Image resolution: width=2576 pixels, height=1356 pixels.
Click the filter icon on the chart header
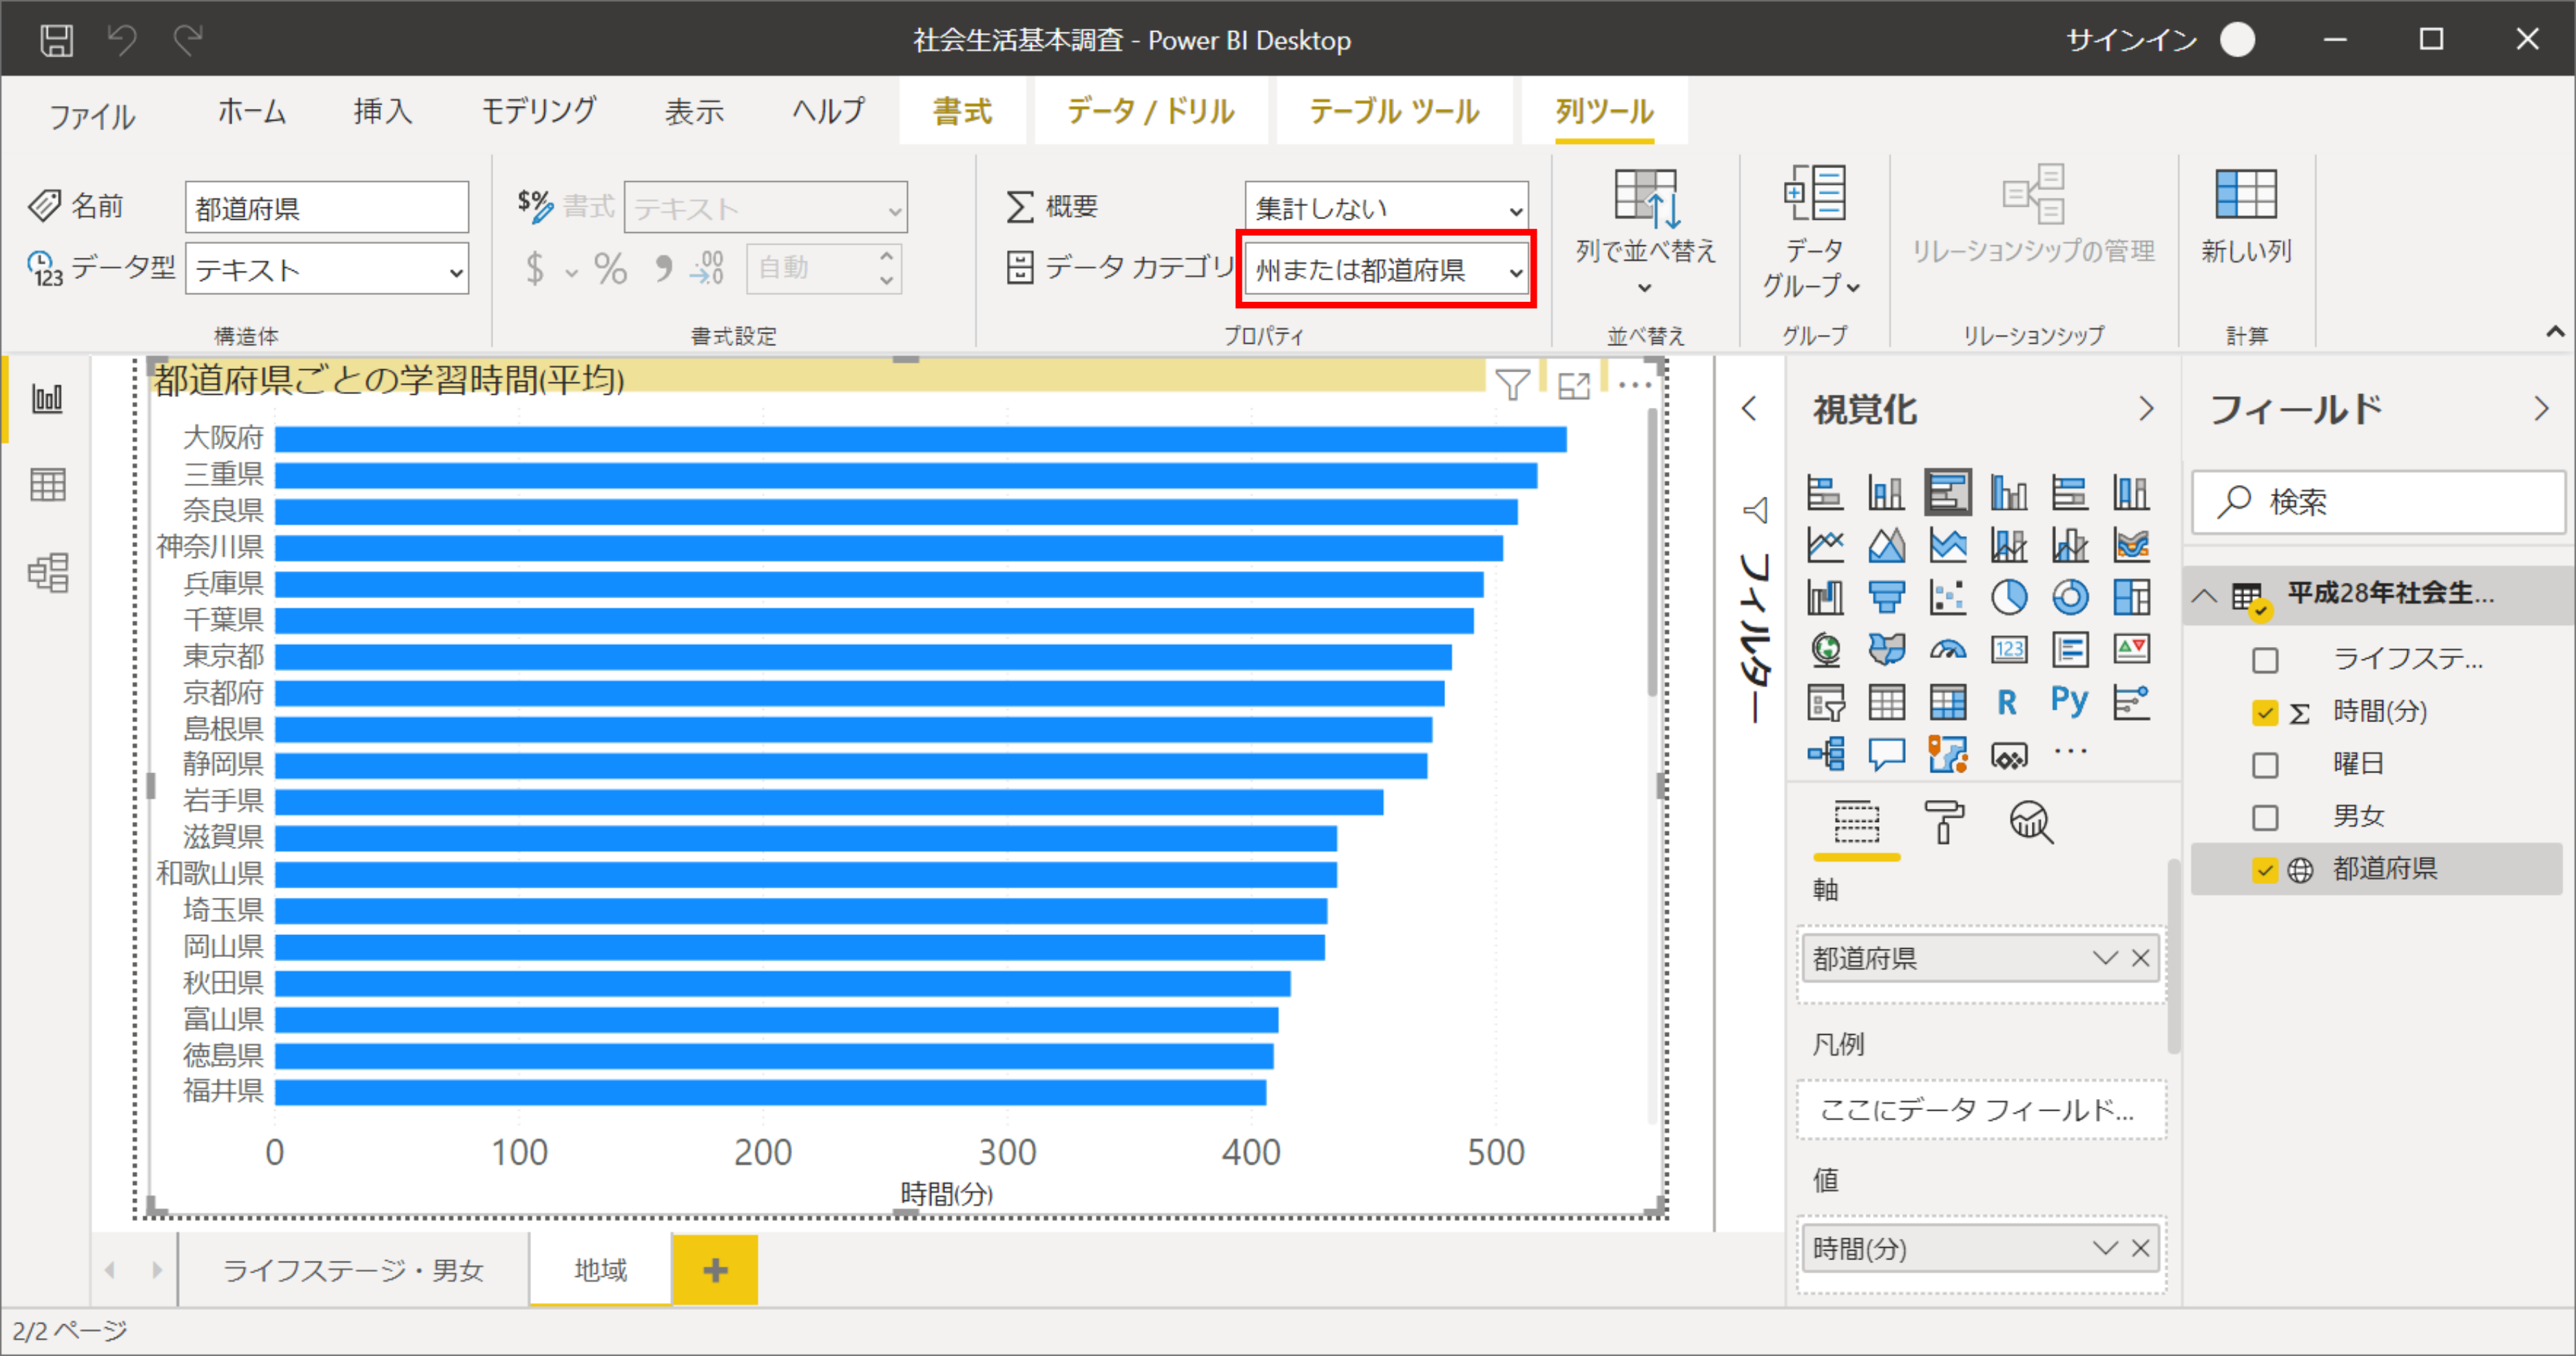(1512, 384)
